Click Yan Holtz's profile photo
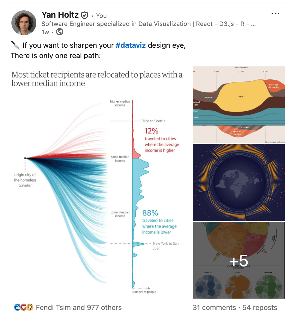292x317 pixels. tap(24, 23)
